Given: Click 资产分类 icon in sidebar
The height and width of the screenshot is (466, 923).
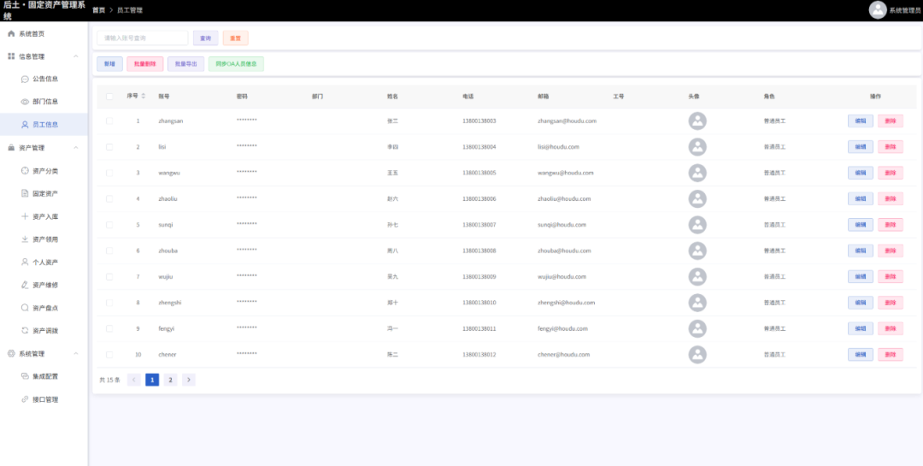Looking at the screenshot, I should [x=25, y=171].
